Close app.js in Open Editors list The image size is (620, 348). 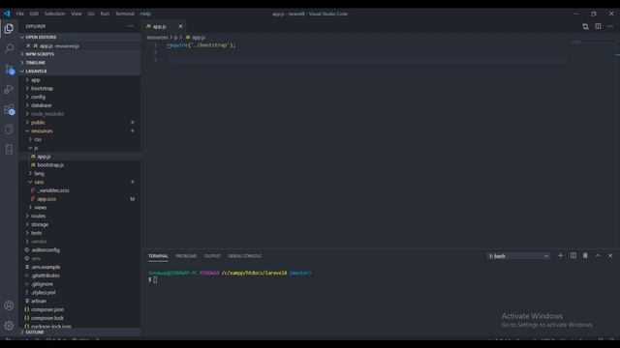pos(28,45)
